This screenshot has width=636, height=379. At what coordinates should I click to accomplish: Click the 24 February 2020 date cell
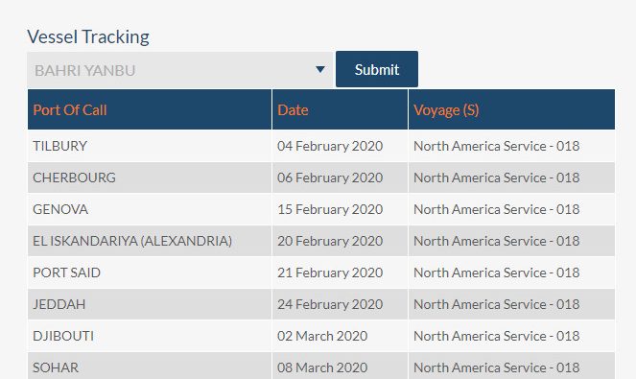(x=340, y=304)
